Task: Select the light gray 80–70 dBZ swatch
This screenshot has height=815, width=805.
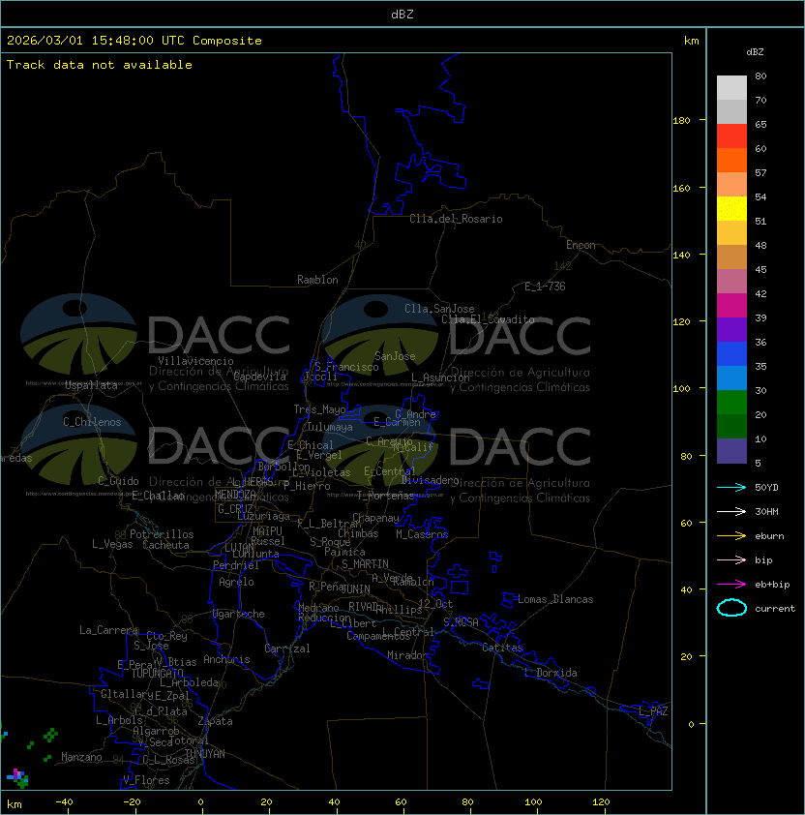Action: [x=731, y=87]
